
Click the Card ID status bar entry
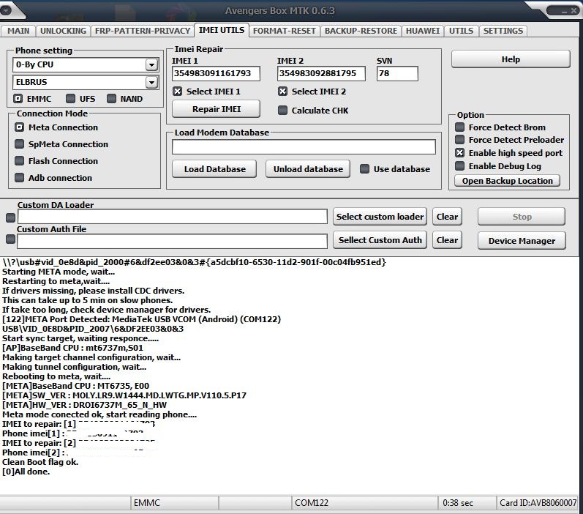(538, 503)
